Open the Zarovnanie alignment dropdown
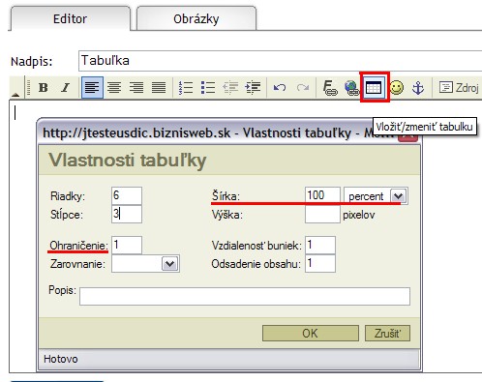The width and height of the screenshot is (482, 382). point(145,264)
